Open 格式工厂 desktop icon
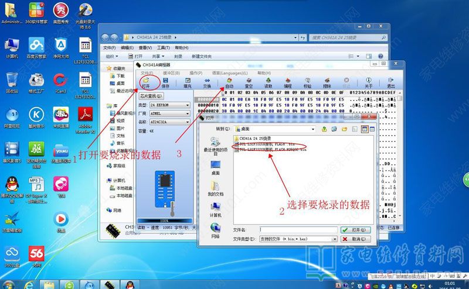The image size is (469, 289). 36,83
